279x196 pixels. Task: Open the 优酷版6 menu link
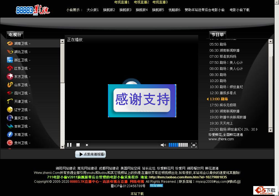[174, 10]
